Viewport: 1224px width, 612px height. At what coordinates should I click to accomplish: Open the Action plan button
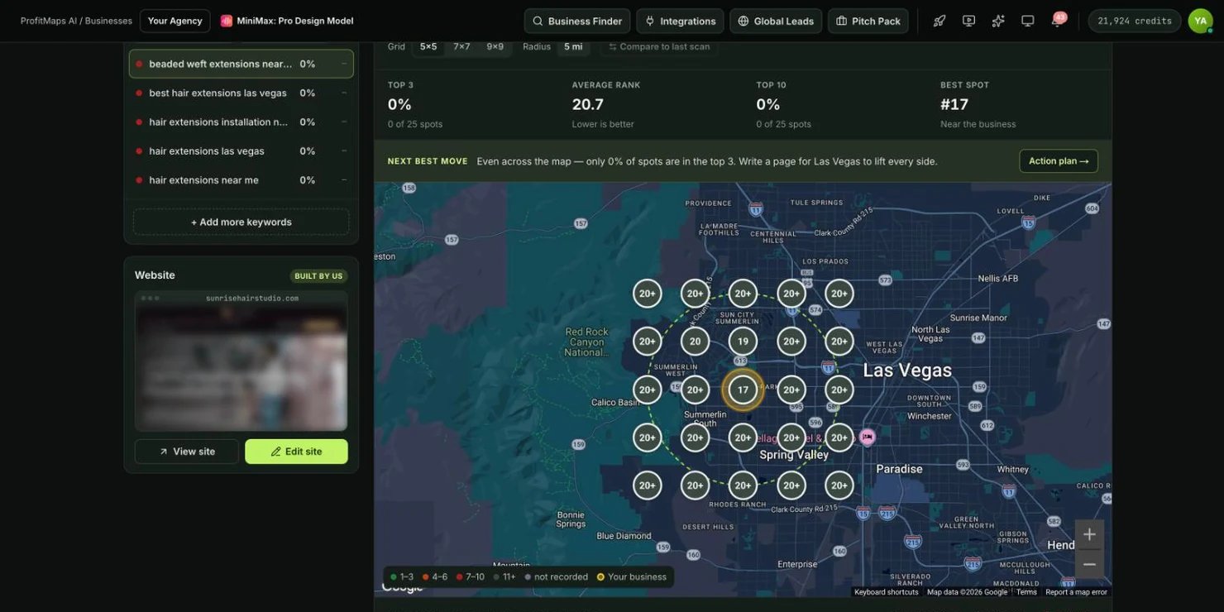[1059, 161]
